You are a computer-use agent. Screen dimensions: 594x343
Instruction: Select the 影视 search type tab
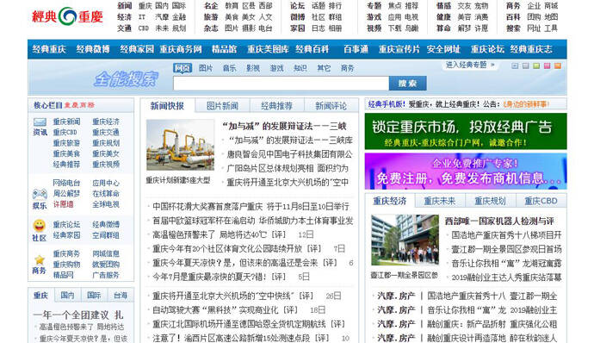pyautogui.click(x=253, y=68)
